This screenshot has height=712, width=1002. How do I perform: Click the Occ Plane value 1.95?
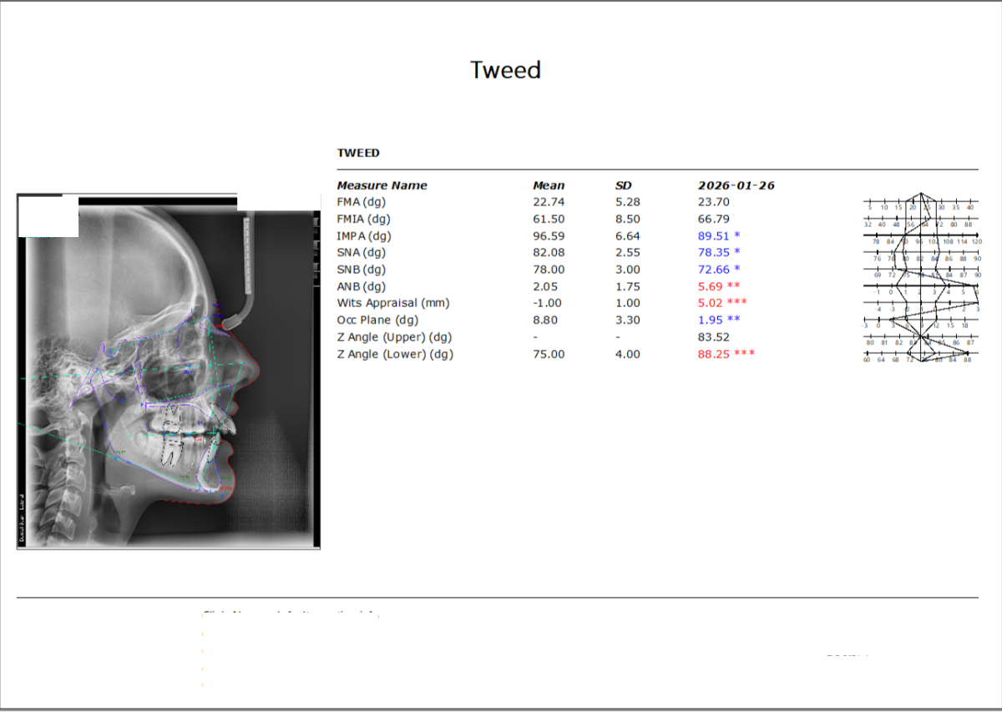tap(711, 321)
